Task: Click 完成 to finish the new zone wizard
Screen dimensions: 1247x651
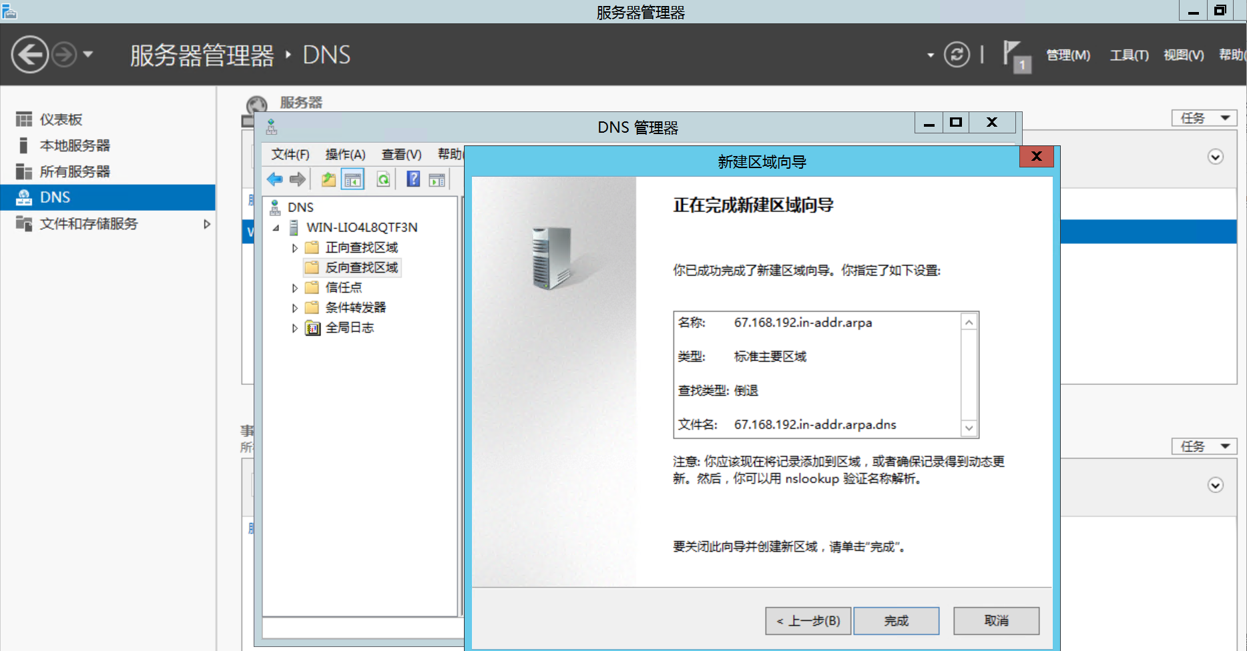Action: 897,621
